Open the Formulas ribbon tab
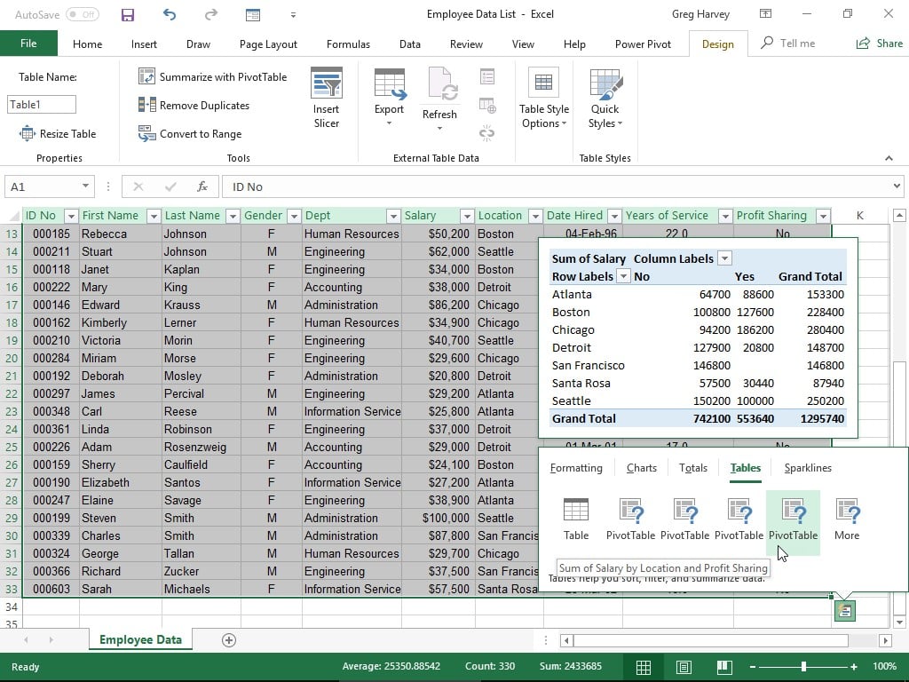The width and height of the screenshot is (909, 682). coord(348,44)
